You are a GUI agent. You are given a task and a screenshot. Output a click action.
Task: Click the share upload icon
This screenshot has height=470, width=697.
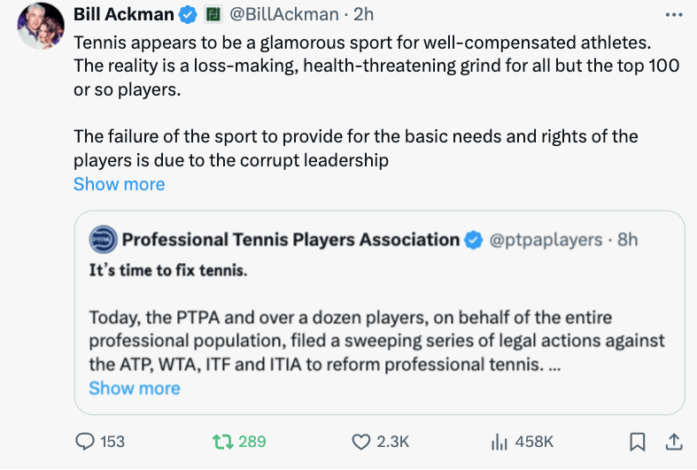click(x=672, y=441)
